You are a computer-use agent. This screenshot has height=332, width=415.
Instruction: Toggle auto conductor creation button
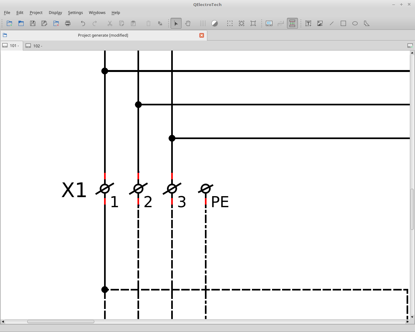point(292,23)
